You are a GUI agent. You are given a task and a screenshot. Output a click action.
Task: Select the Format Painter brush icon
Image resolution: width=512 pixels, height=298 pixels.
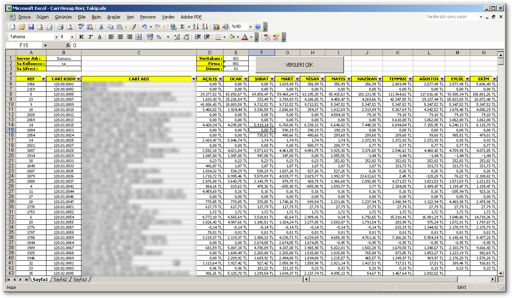coord(133,27)
